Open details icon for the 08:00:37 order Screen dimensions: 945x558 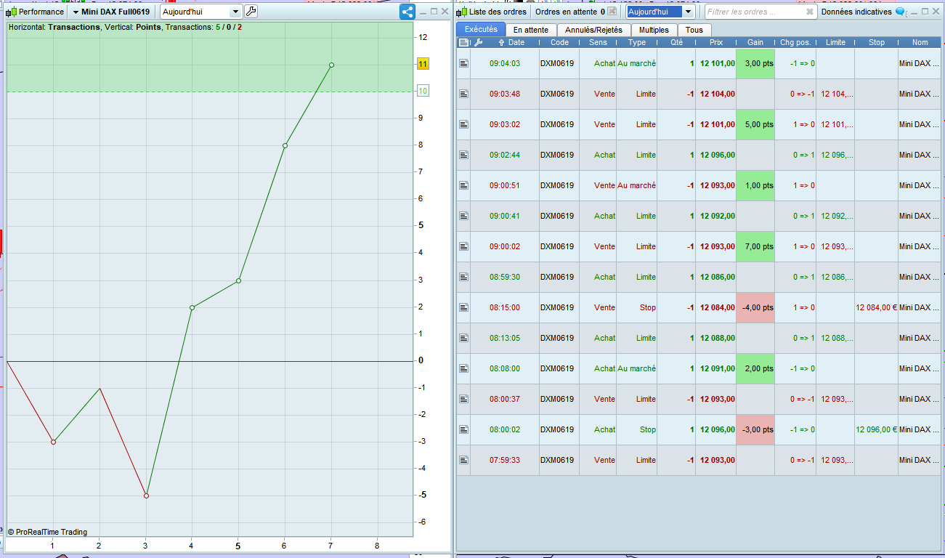point(463,399)
